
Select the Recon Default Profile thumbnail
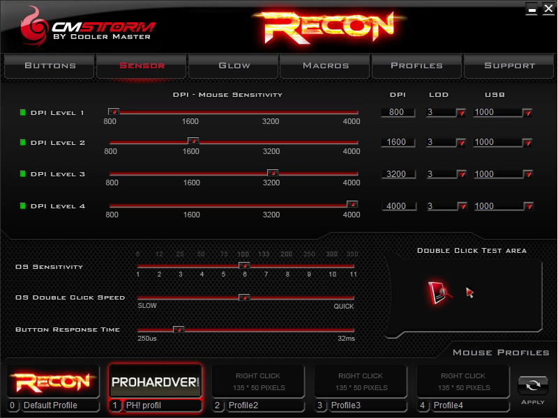pyautogui.click(x=53, y=381)
